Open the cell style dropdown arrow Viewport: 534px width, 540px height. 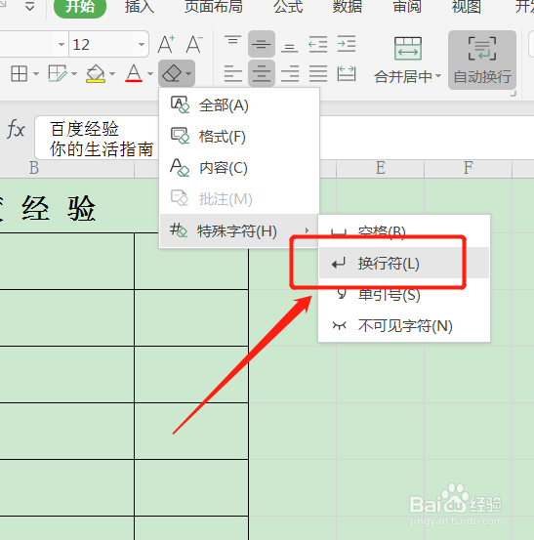click(x=73, y=73)
